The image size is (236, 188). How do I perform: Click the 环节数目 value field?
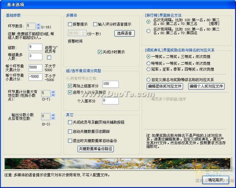click(x=31, y=26)
